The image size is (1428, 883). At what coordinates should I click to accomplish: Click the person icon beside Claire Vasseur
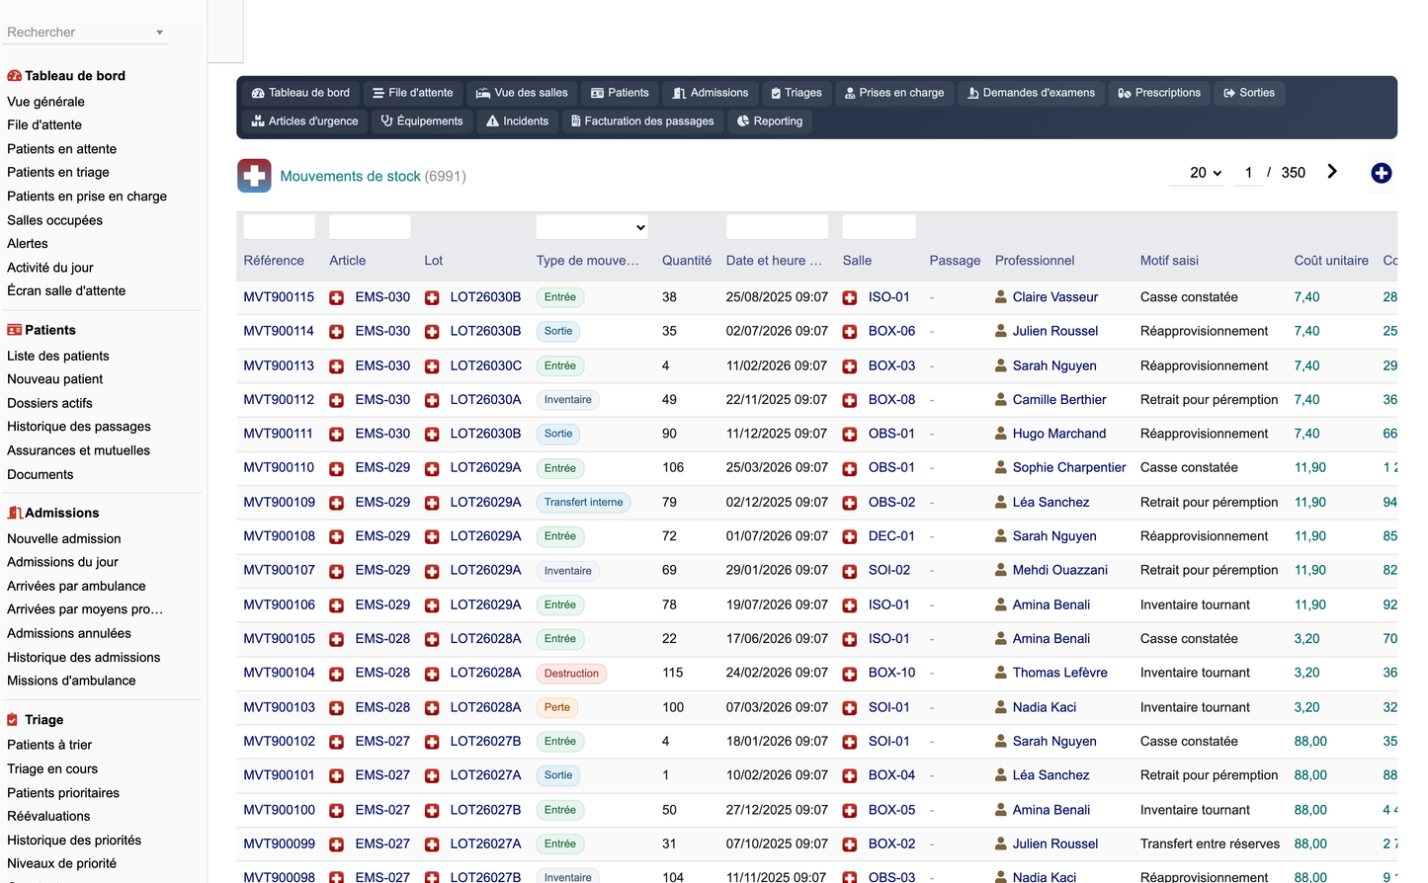pos(1001,296)
